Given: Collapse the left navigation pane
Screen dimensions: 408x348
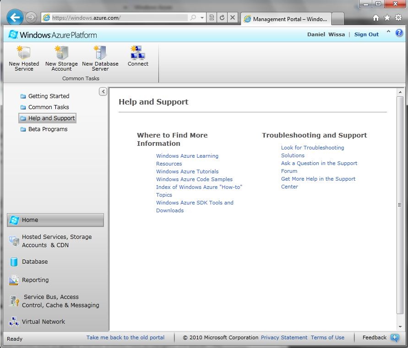Looking at the screenshot, I should (x=103, y=91).
